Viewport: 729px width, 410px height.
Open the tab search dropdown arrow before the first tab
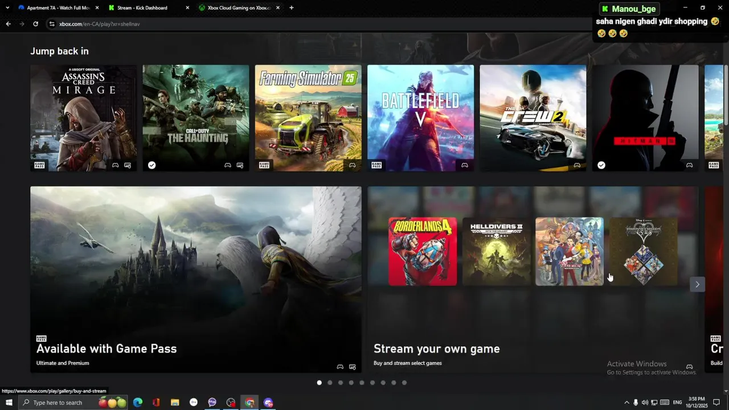tap(7, 8)
